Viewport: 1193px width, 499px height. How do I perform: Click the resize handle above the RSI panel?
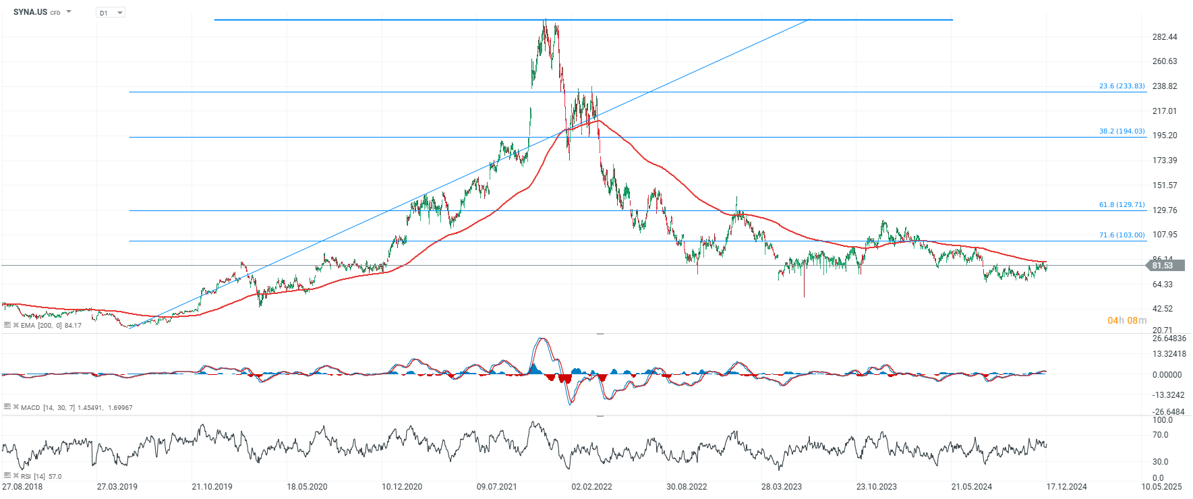600,416
